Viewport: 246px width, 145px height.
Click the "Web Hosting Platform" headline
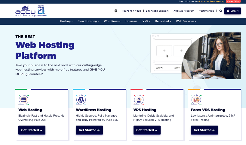(x=45, y=50)
